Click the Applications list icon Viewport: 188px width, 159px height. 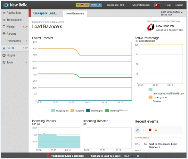click(x=4, y=13)
